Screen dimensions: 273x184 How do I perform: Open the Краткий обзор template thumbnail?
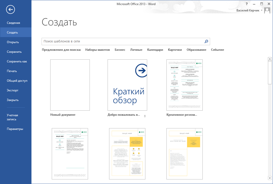pos(127,85)
